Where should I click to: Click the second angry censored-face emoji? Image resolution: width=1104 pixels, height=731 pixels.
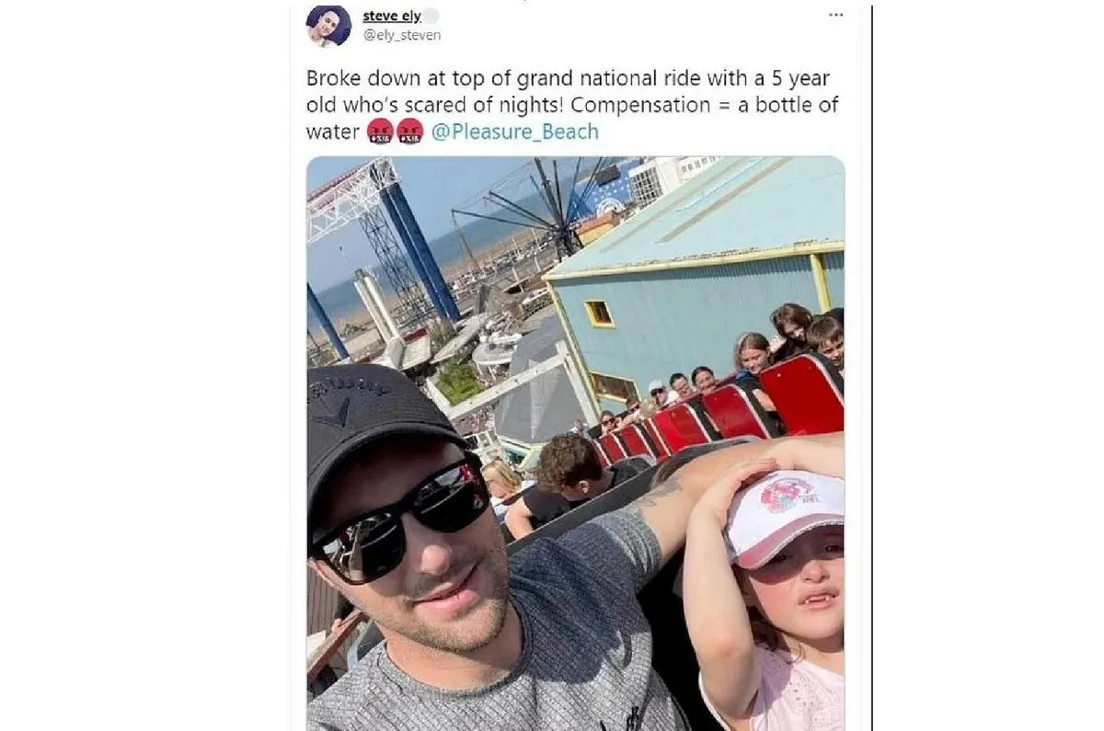409,131
